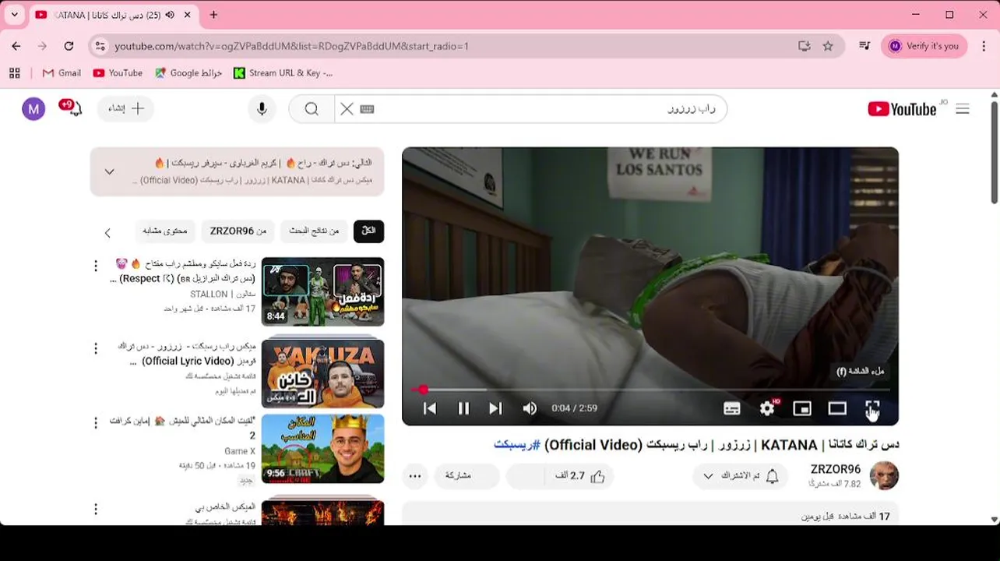Click the YouTube logo
Screen dimensions: 1000x561
tap(902, 109)
